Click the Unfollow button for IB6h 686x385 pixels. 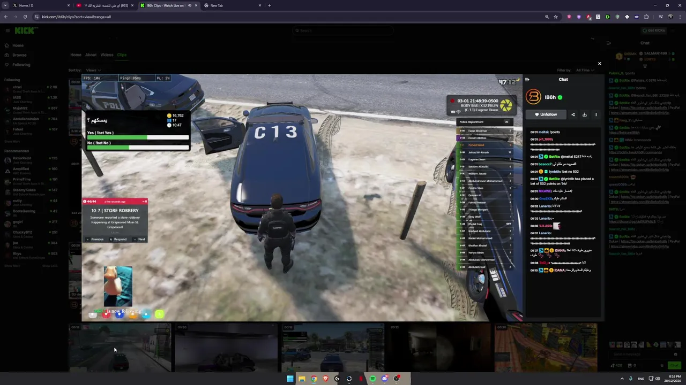546,114
